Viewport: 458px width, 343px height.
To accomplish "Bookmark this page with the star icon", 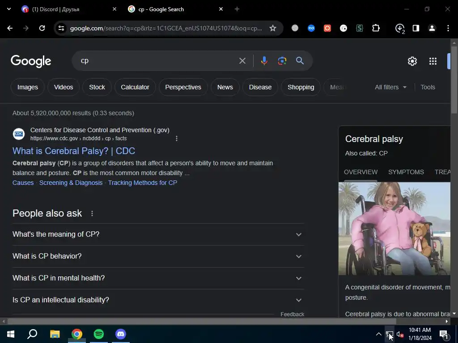I will pos(272,28).
